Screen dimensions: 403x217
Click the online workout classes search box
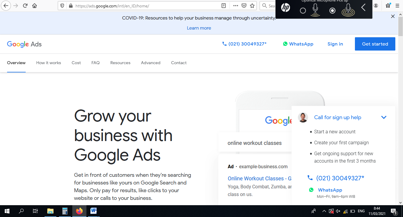coord(255,143)
